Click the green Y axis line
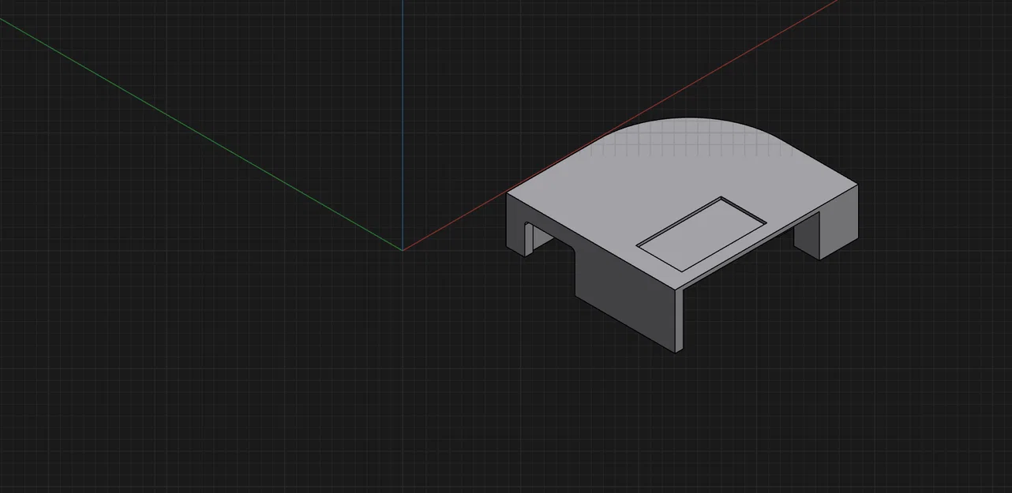The height and width of the screenshot is (493, 1012). (x=201, y=134)
